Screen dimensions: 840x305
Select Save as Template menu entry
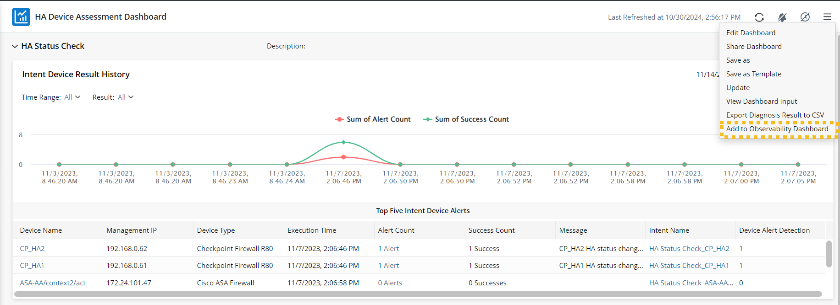[x=753, y=74]
